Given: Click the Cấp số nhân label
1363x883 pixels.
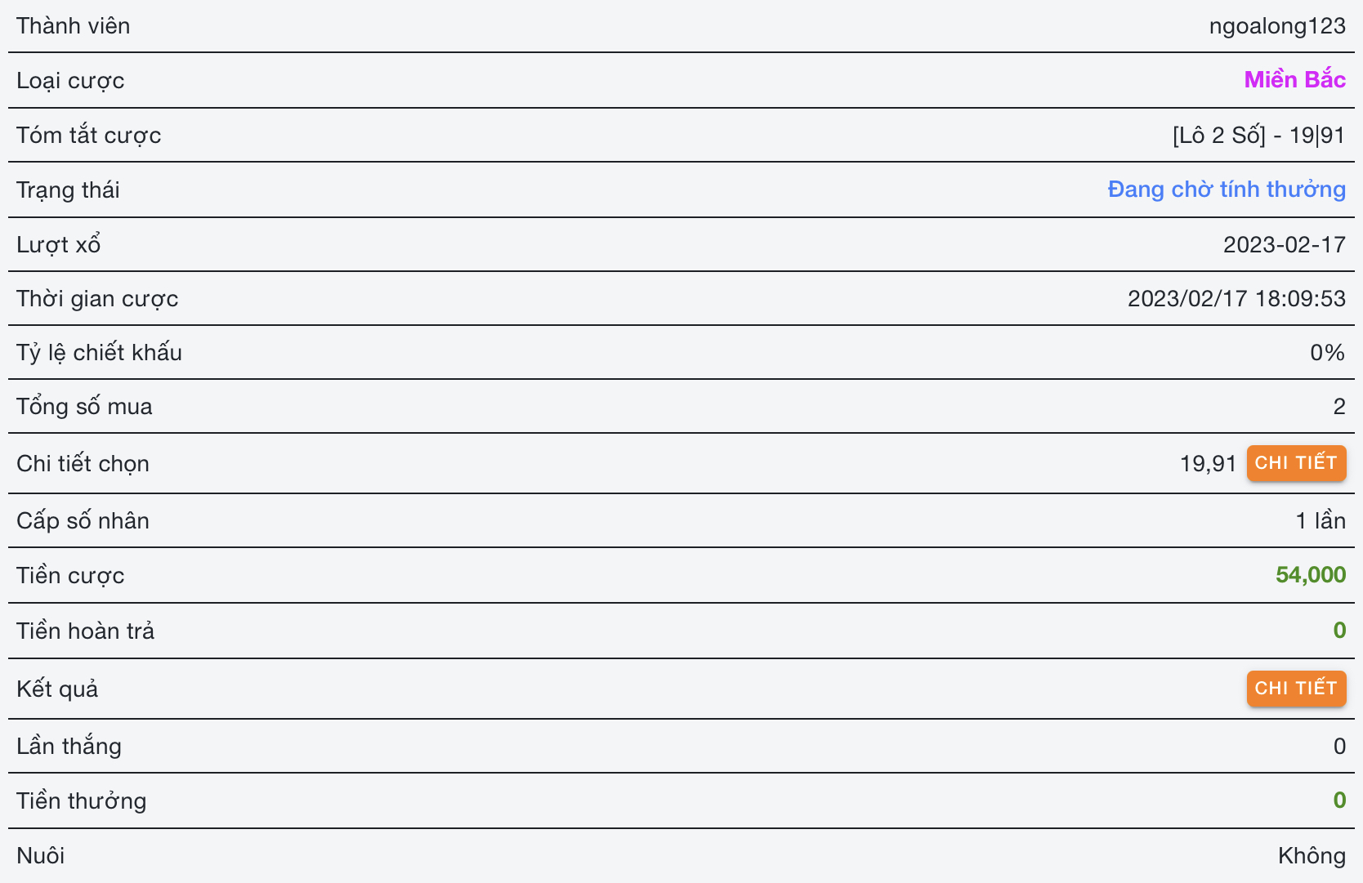Looking at the screenshot, I should [83, 520].
